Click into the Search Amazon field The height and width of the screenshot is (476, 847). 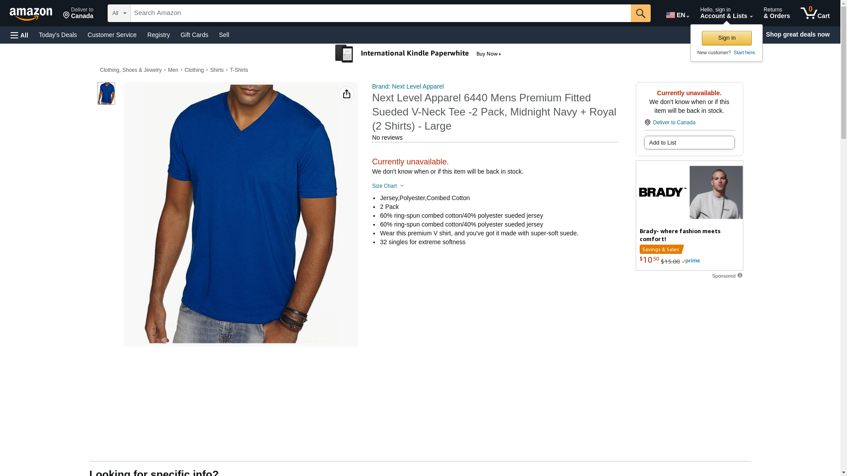[380, 13]
